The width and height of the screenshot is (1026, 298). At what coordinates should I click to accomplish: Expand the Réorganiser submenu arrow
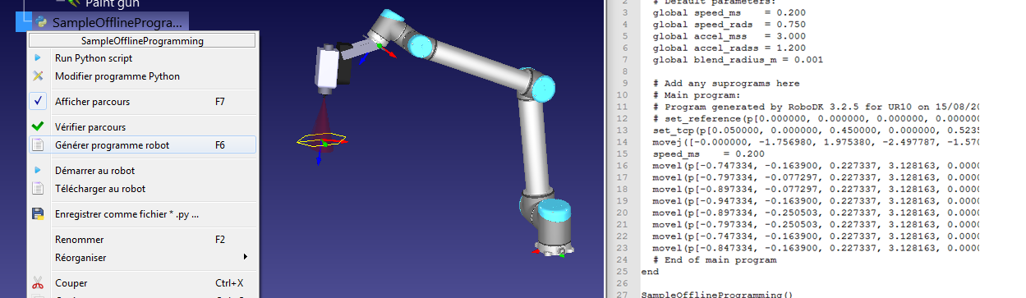(246, 257)
